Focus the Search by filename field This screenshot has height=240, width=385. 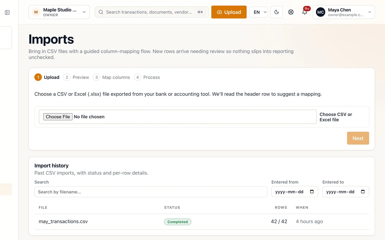(x=151, y=192)
